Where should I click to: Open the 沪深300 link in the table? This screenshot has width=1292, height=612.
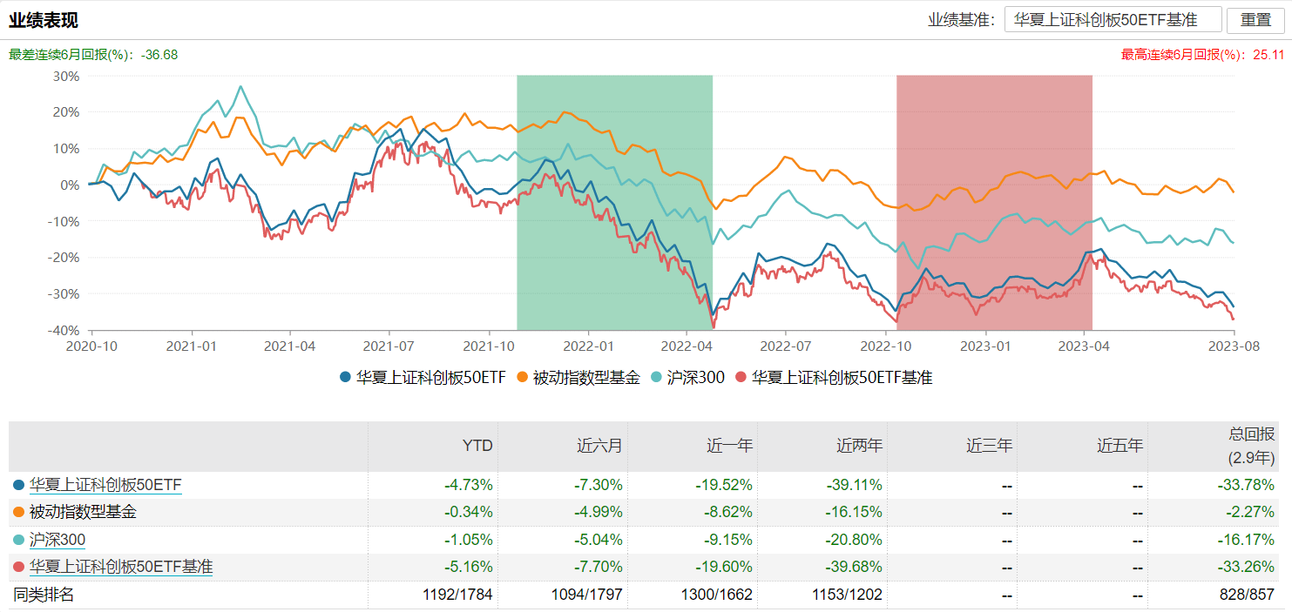[57, 541]
